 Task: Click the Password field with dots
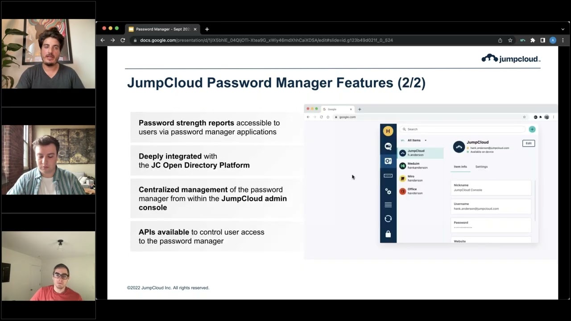pyautogui.click(x=491, y=225)
